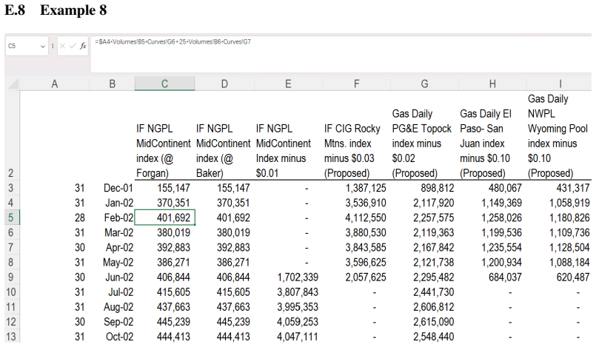The width and height of the screenshot is (596, 347).
Task: Click cell 4,112,550 in Feb-02 row
Action: [x=366, y=218]
